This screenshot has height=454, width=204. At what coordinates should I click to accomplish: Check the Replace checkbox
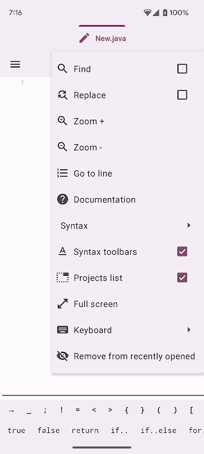coord(182,95)
